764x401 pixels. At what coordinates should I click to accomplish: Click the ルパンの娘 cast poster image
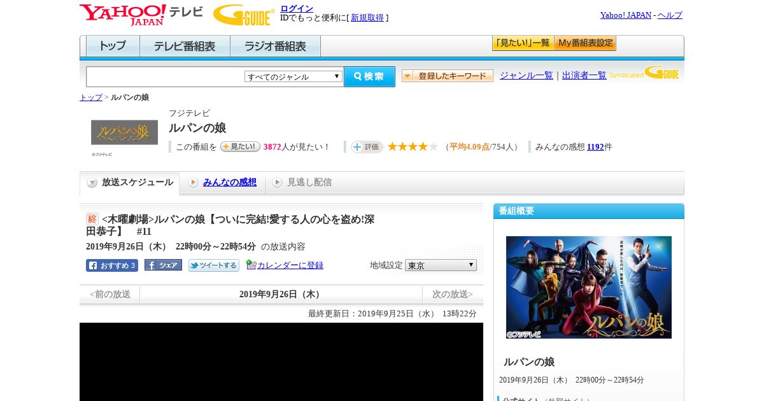click(x=589, y=287)
